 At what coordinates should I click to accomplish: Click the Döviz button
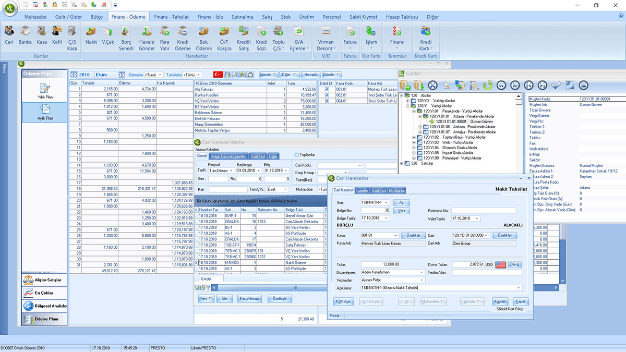pos(514,264)
